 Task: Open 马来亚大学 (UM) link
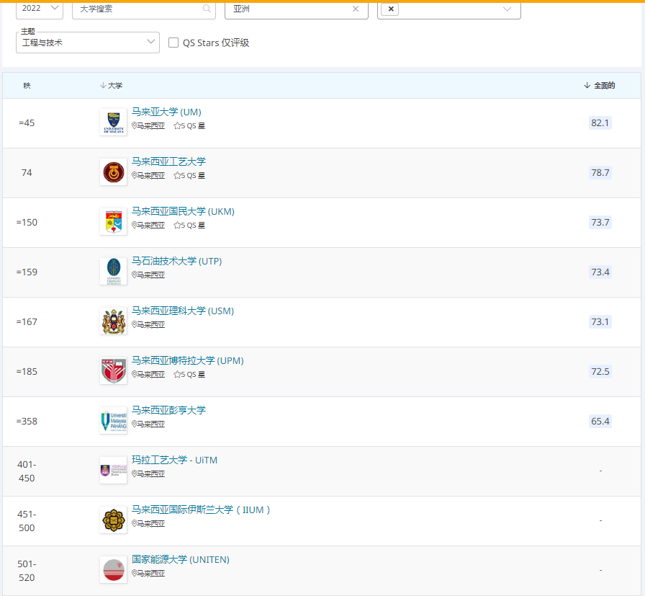(x=166, y=112)
